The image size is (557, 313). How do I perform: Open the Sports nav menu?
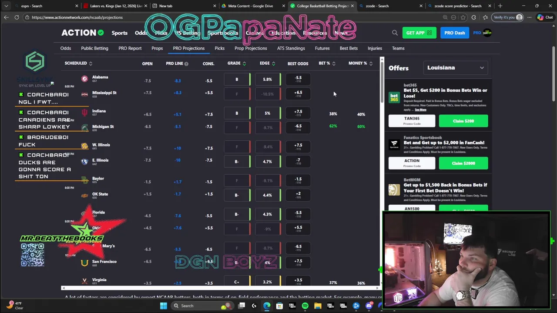119,33
